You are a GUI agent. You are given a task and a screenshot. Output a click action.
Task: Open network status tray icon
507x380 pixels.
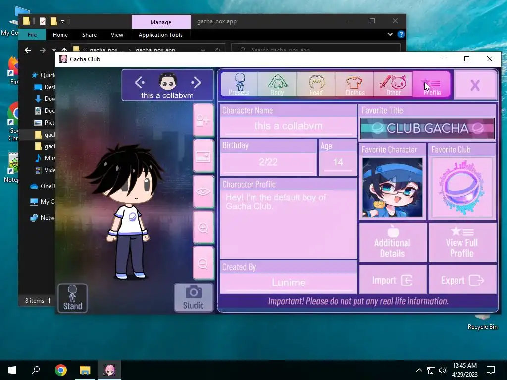431,370
